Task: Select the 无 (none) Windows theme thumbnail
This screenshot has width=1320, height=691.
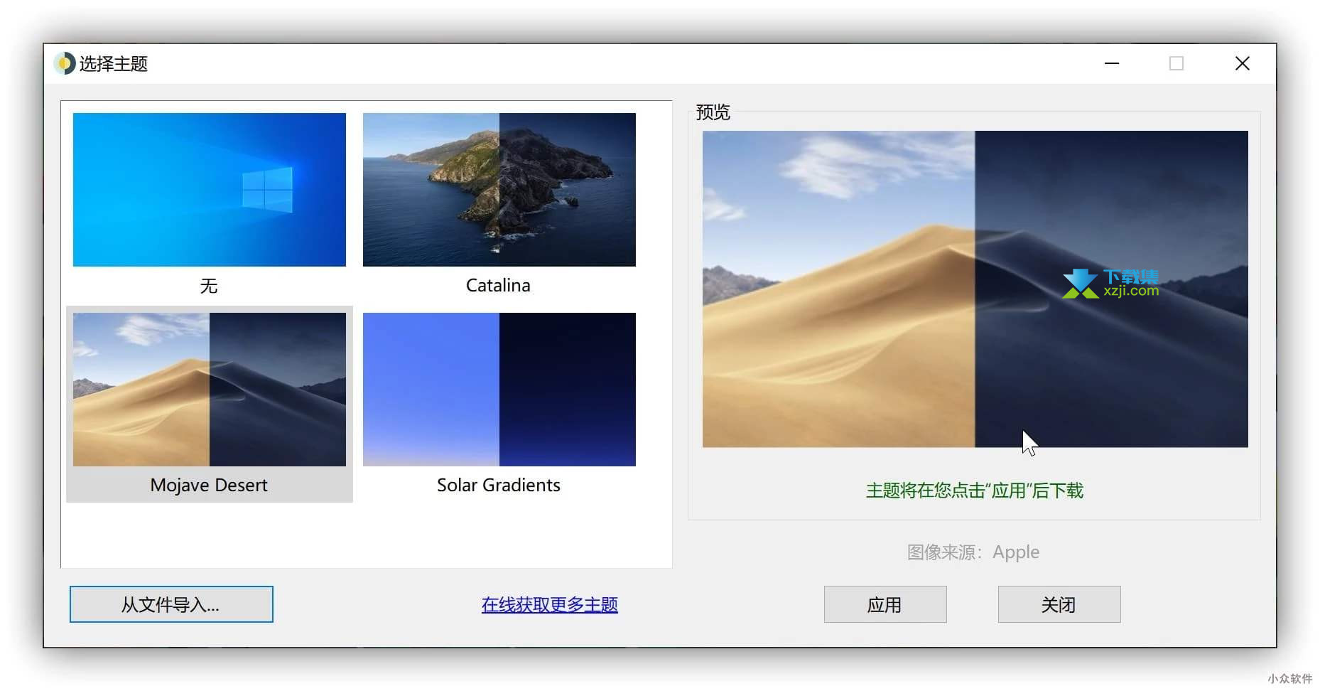Action: pos(209,190)
